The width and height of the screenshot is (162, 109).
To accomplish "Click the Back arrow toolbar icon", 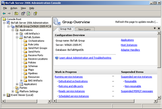I will (x=4, y=14).
